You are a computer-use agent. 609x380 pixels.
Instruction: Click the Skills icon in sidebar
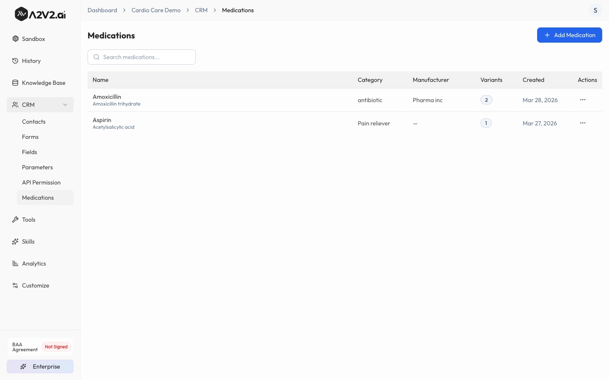click(x=15, y=242)
